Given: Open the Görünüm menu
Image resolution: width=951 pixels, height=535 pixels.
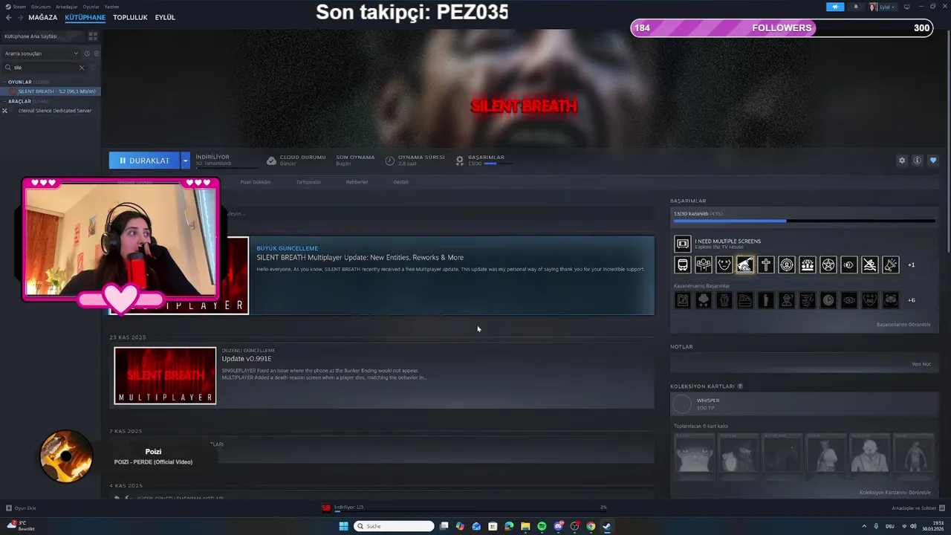Looking at the screenshot, I should click(40, 7).
